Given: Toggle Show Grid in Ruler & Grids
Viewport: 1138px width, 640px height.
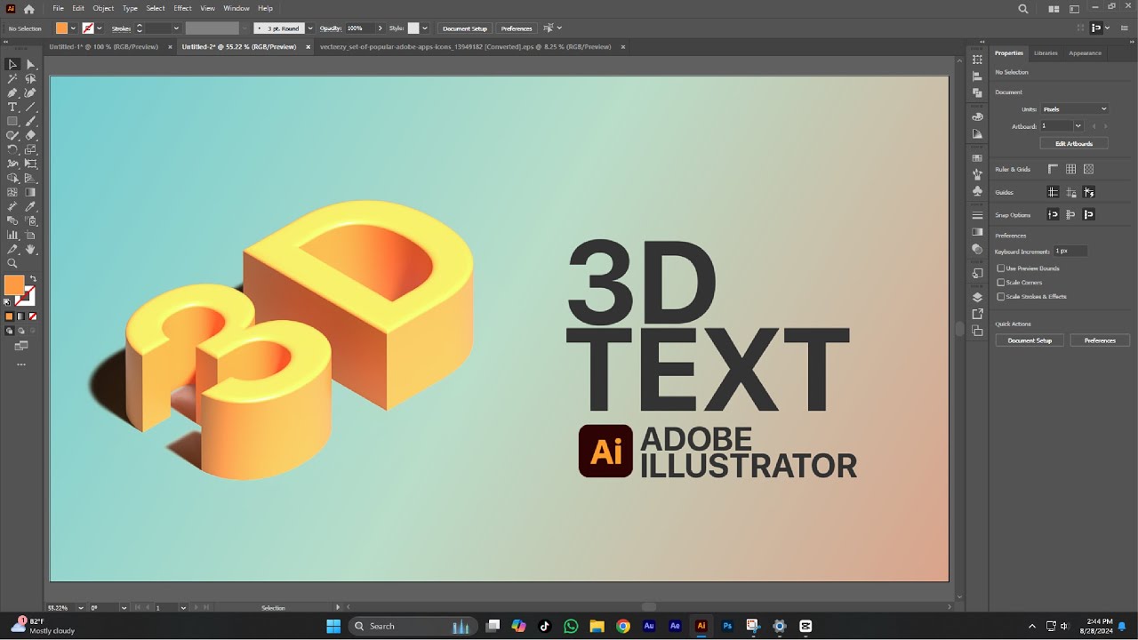Looking at the screenshot, I should coord(1071,169).
